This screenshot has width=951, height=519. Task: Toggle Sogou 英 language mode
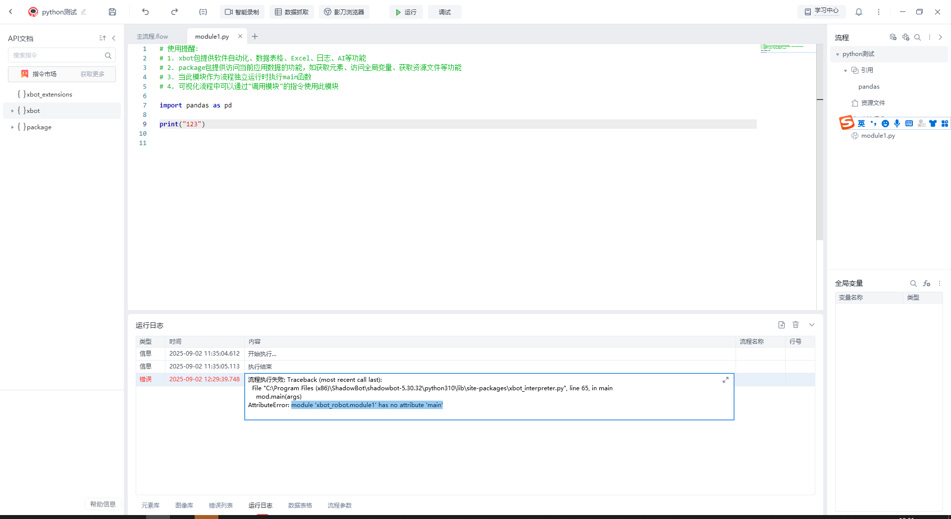(x=861, y=123)
